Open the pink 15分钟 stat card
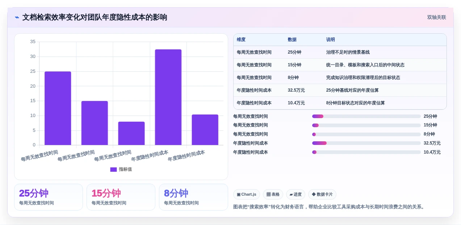 pyautogui.click(x=121, y=197)
